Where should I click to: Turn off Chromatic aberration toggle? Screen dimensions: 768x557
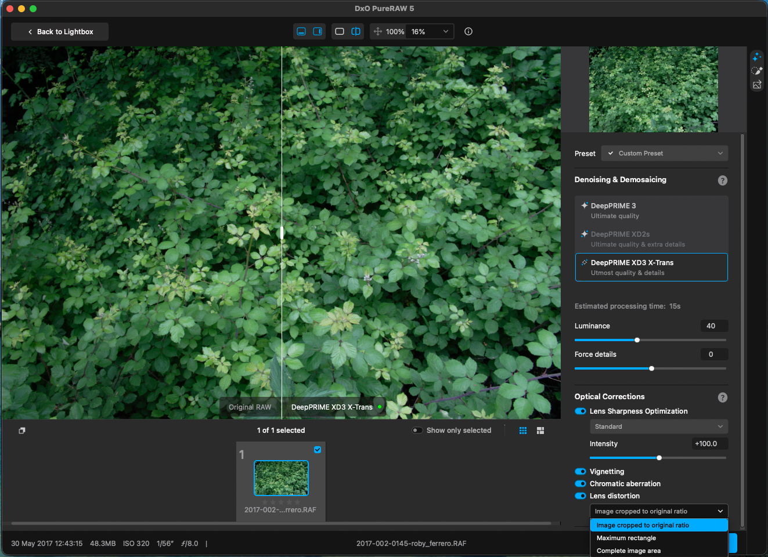580,484
